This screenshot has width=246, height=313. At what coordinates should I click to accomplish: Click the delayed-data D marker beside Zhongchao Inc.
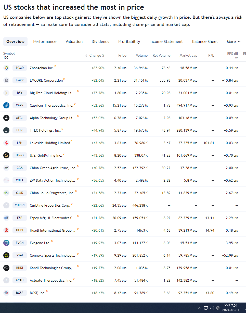tap(55, 66)
